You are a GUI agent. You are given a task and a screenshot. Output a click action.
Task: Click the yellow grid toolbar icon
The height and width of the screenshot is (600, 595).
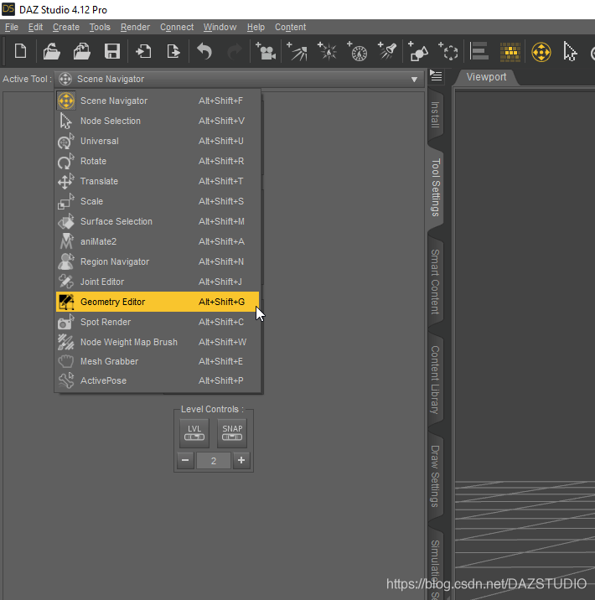click(510, 52)
